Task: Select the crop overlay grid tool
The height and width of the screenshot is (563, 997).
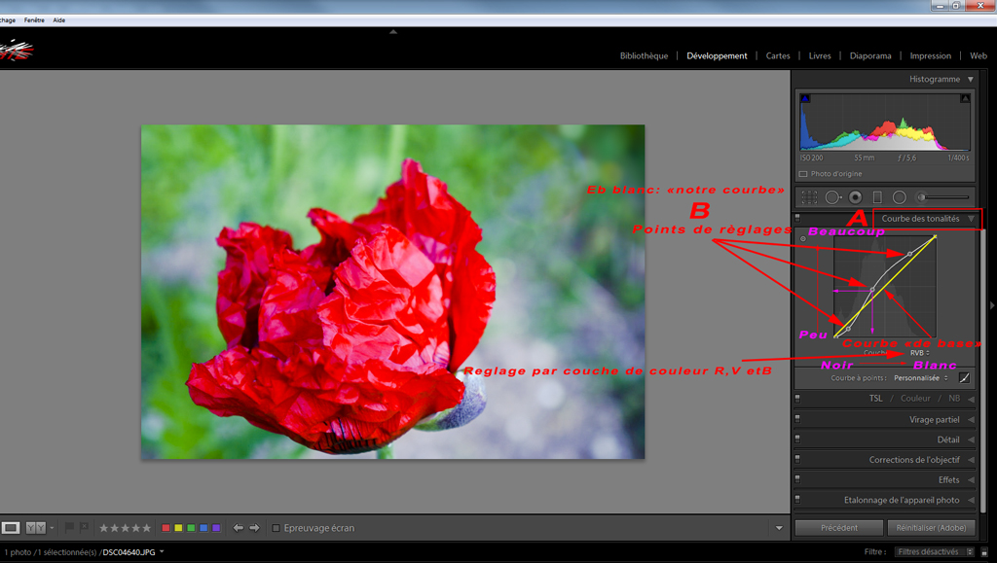Action: coord(809,196)
